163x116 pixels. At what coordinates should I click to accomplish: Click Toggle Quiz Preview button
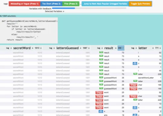click(140, 4)
